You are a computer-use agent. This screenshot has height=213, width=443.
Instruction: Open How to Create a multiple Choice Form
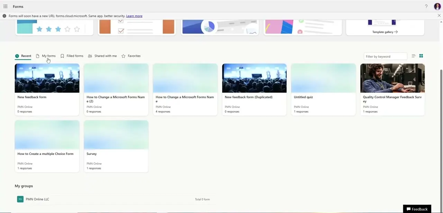tap(47, 146)
